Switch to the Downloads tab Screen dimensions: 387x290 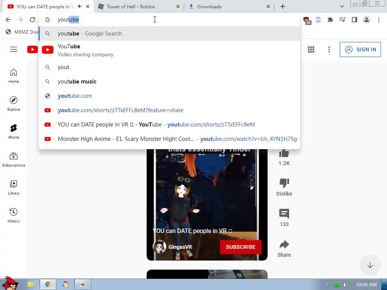pyautogui.click(x=209, y=7)
